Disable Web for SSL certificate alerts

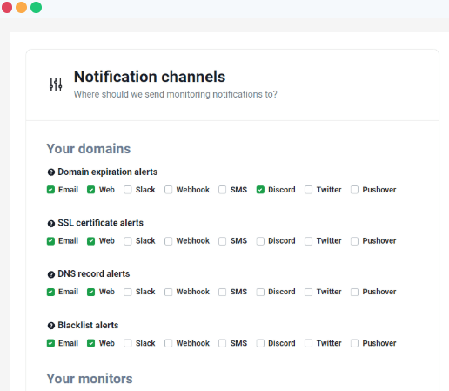(91, 241)
